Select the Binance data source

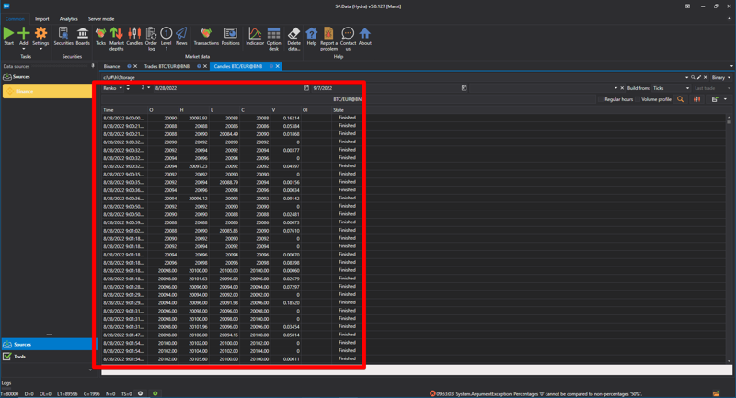click(x=24, y=91)
